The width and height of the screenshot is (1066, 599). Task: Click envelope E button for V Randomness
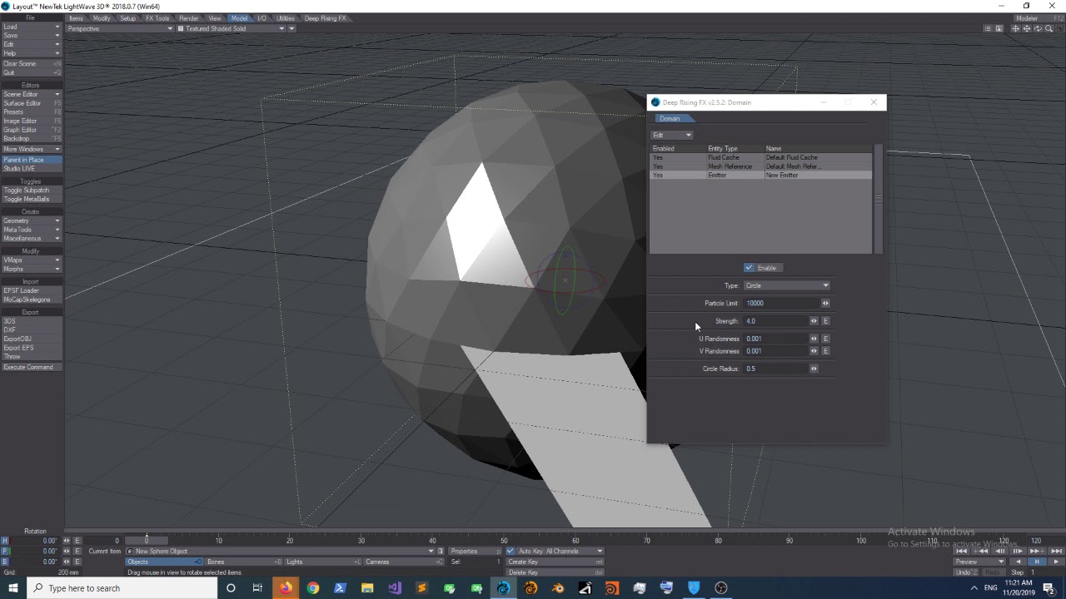825,351
